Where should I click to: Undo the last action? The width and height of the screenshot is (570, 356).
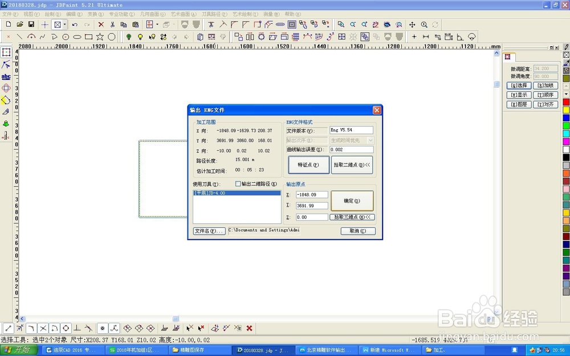click(x=75, y=24)
